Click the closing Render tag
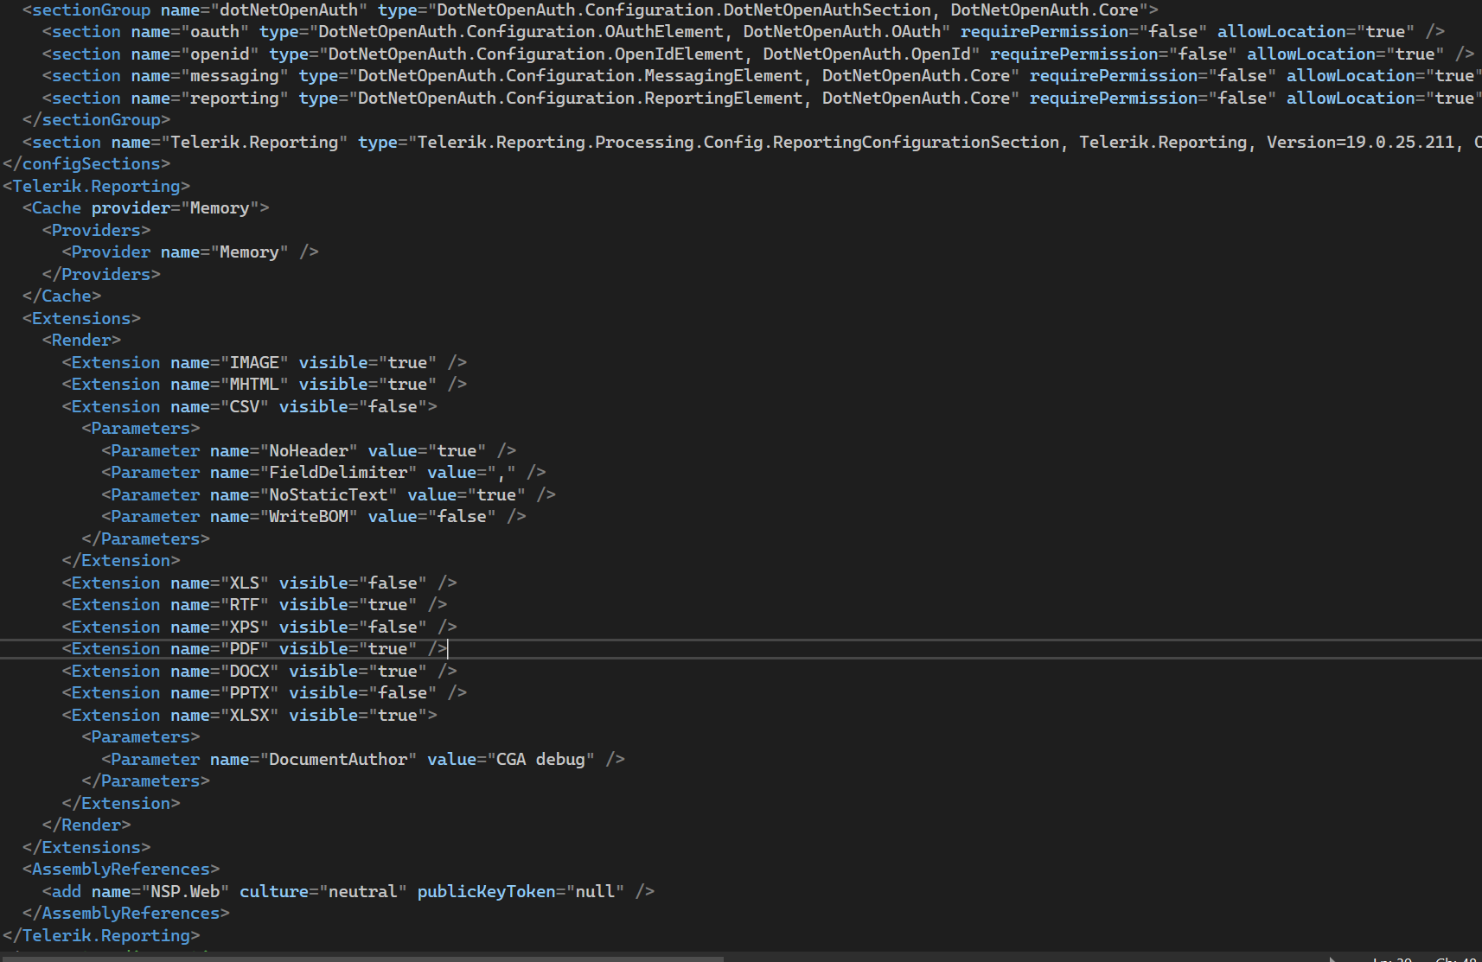1482x962 pixels. coord(86,825)
